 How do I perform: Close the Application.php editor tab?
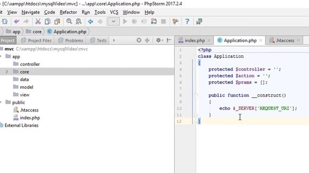(x=261, y=40)
